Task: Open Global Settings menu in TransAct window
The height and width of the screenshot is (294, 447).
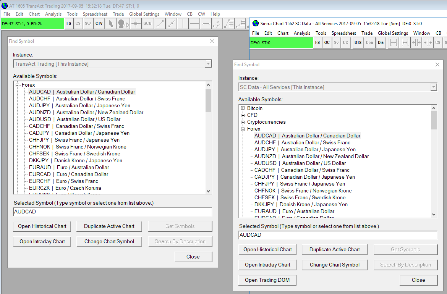Action: click(x=144, y=14)
